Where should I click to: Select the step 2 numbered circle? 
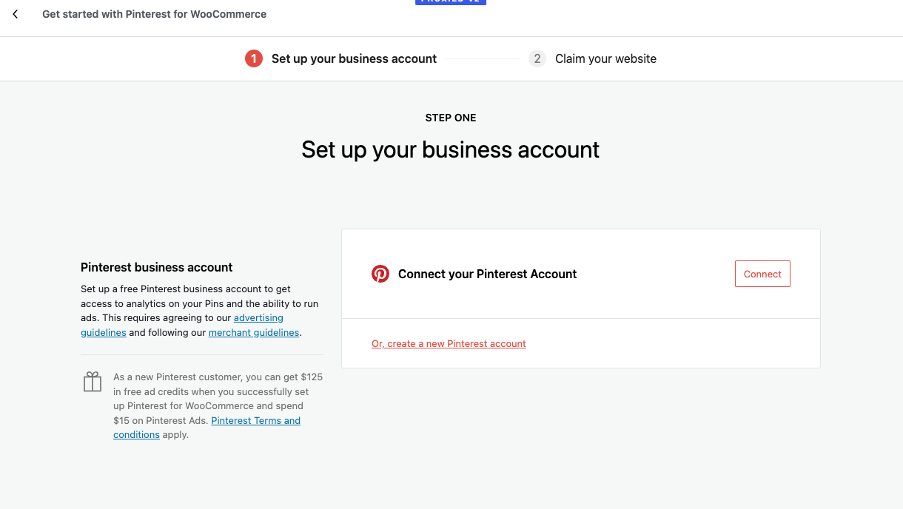537,58
